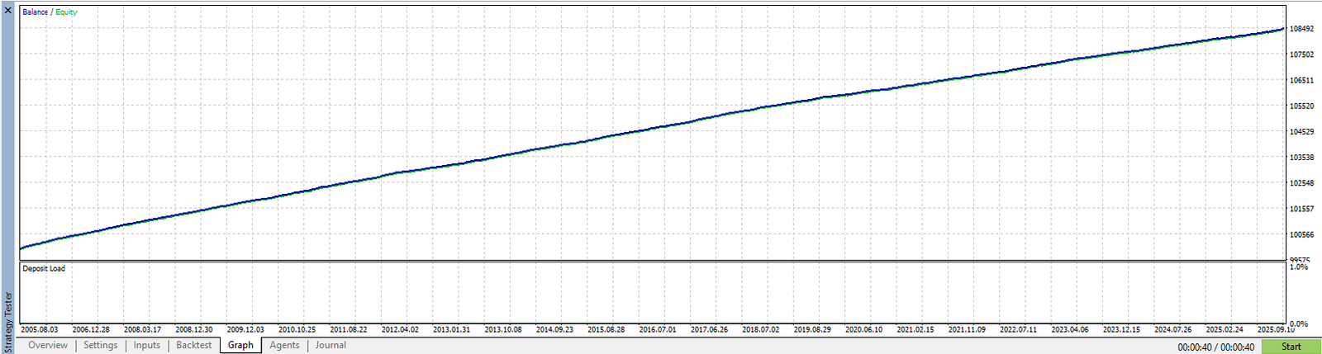Image resolution: width=1322 pixels, height=354 pixels.
Task: Click the 2021.02.15 date label
Action: coord(915,330)
